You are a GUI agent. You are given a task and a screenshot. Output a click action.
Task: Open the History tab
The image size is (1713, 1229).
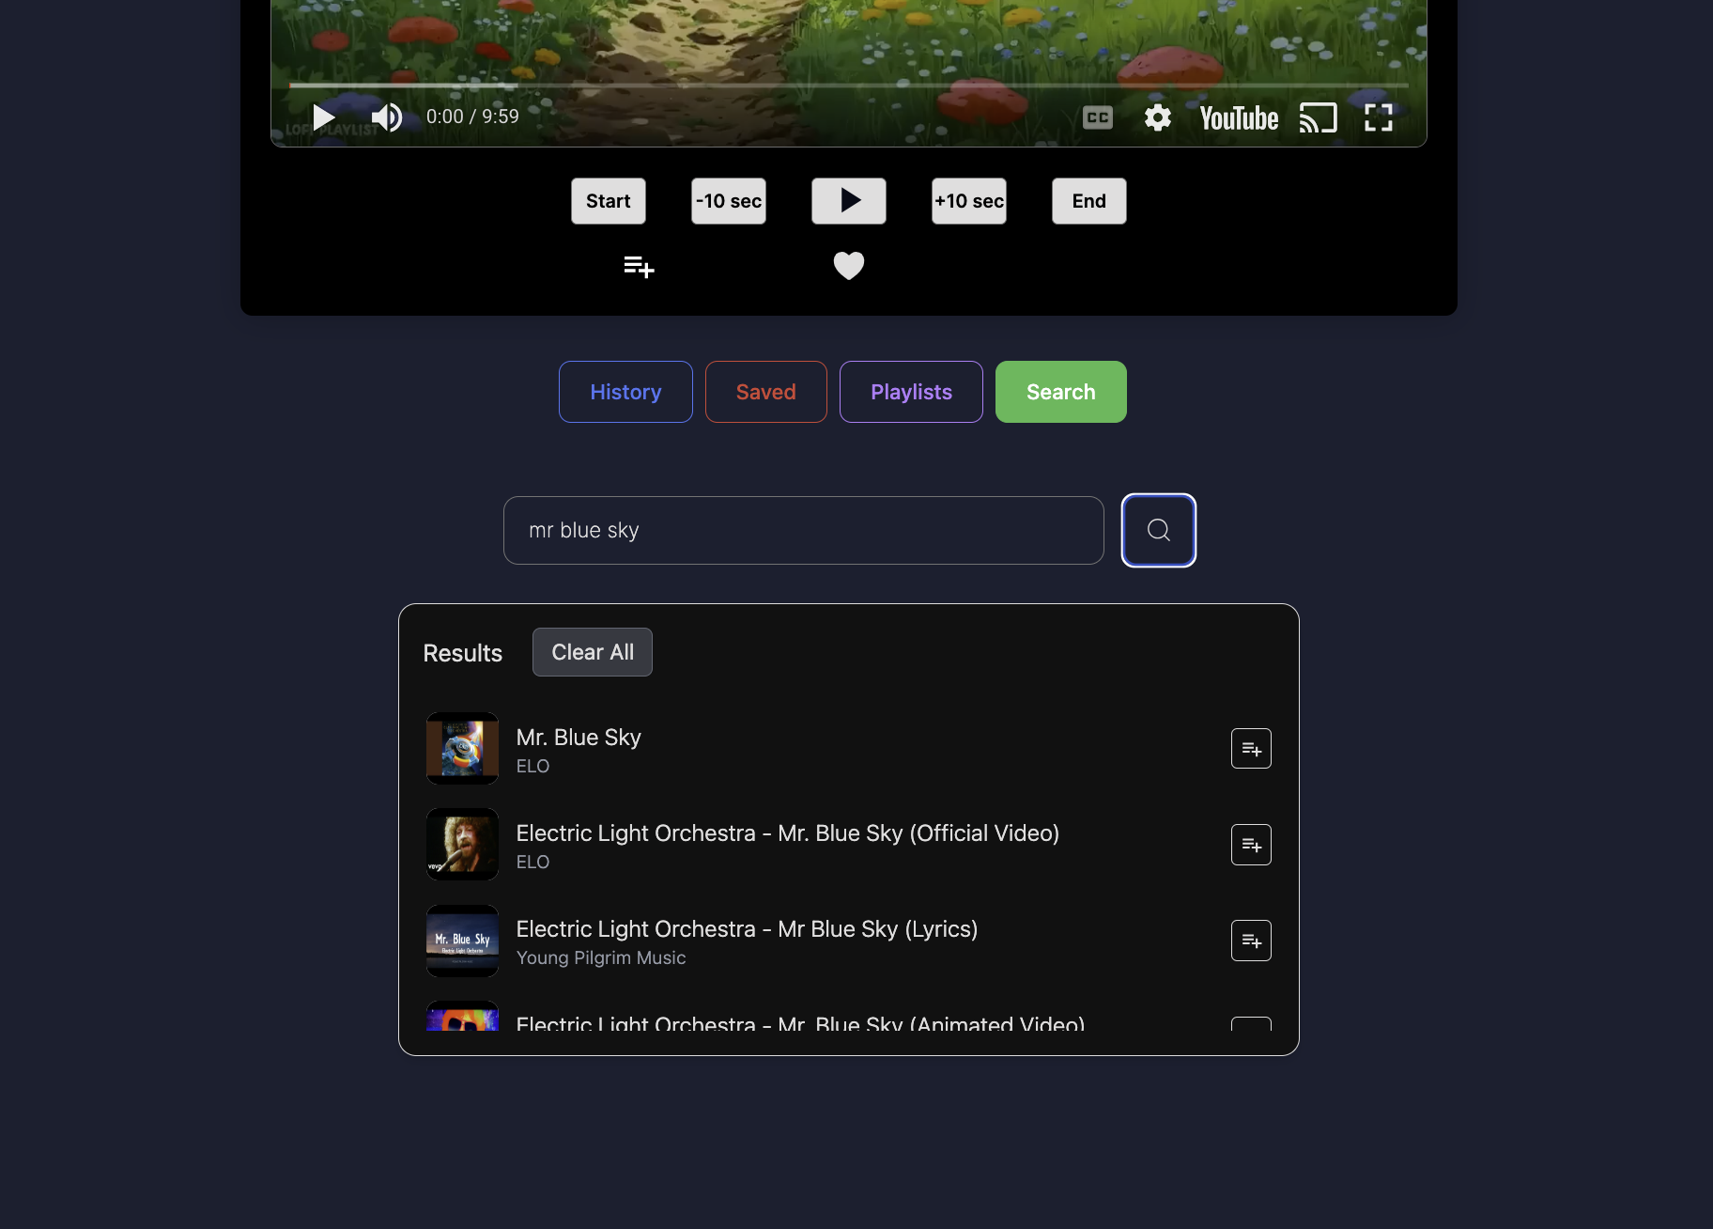click(x=625, y=392)
